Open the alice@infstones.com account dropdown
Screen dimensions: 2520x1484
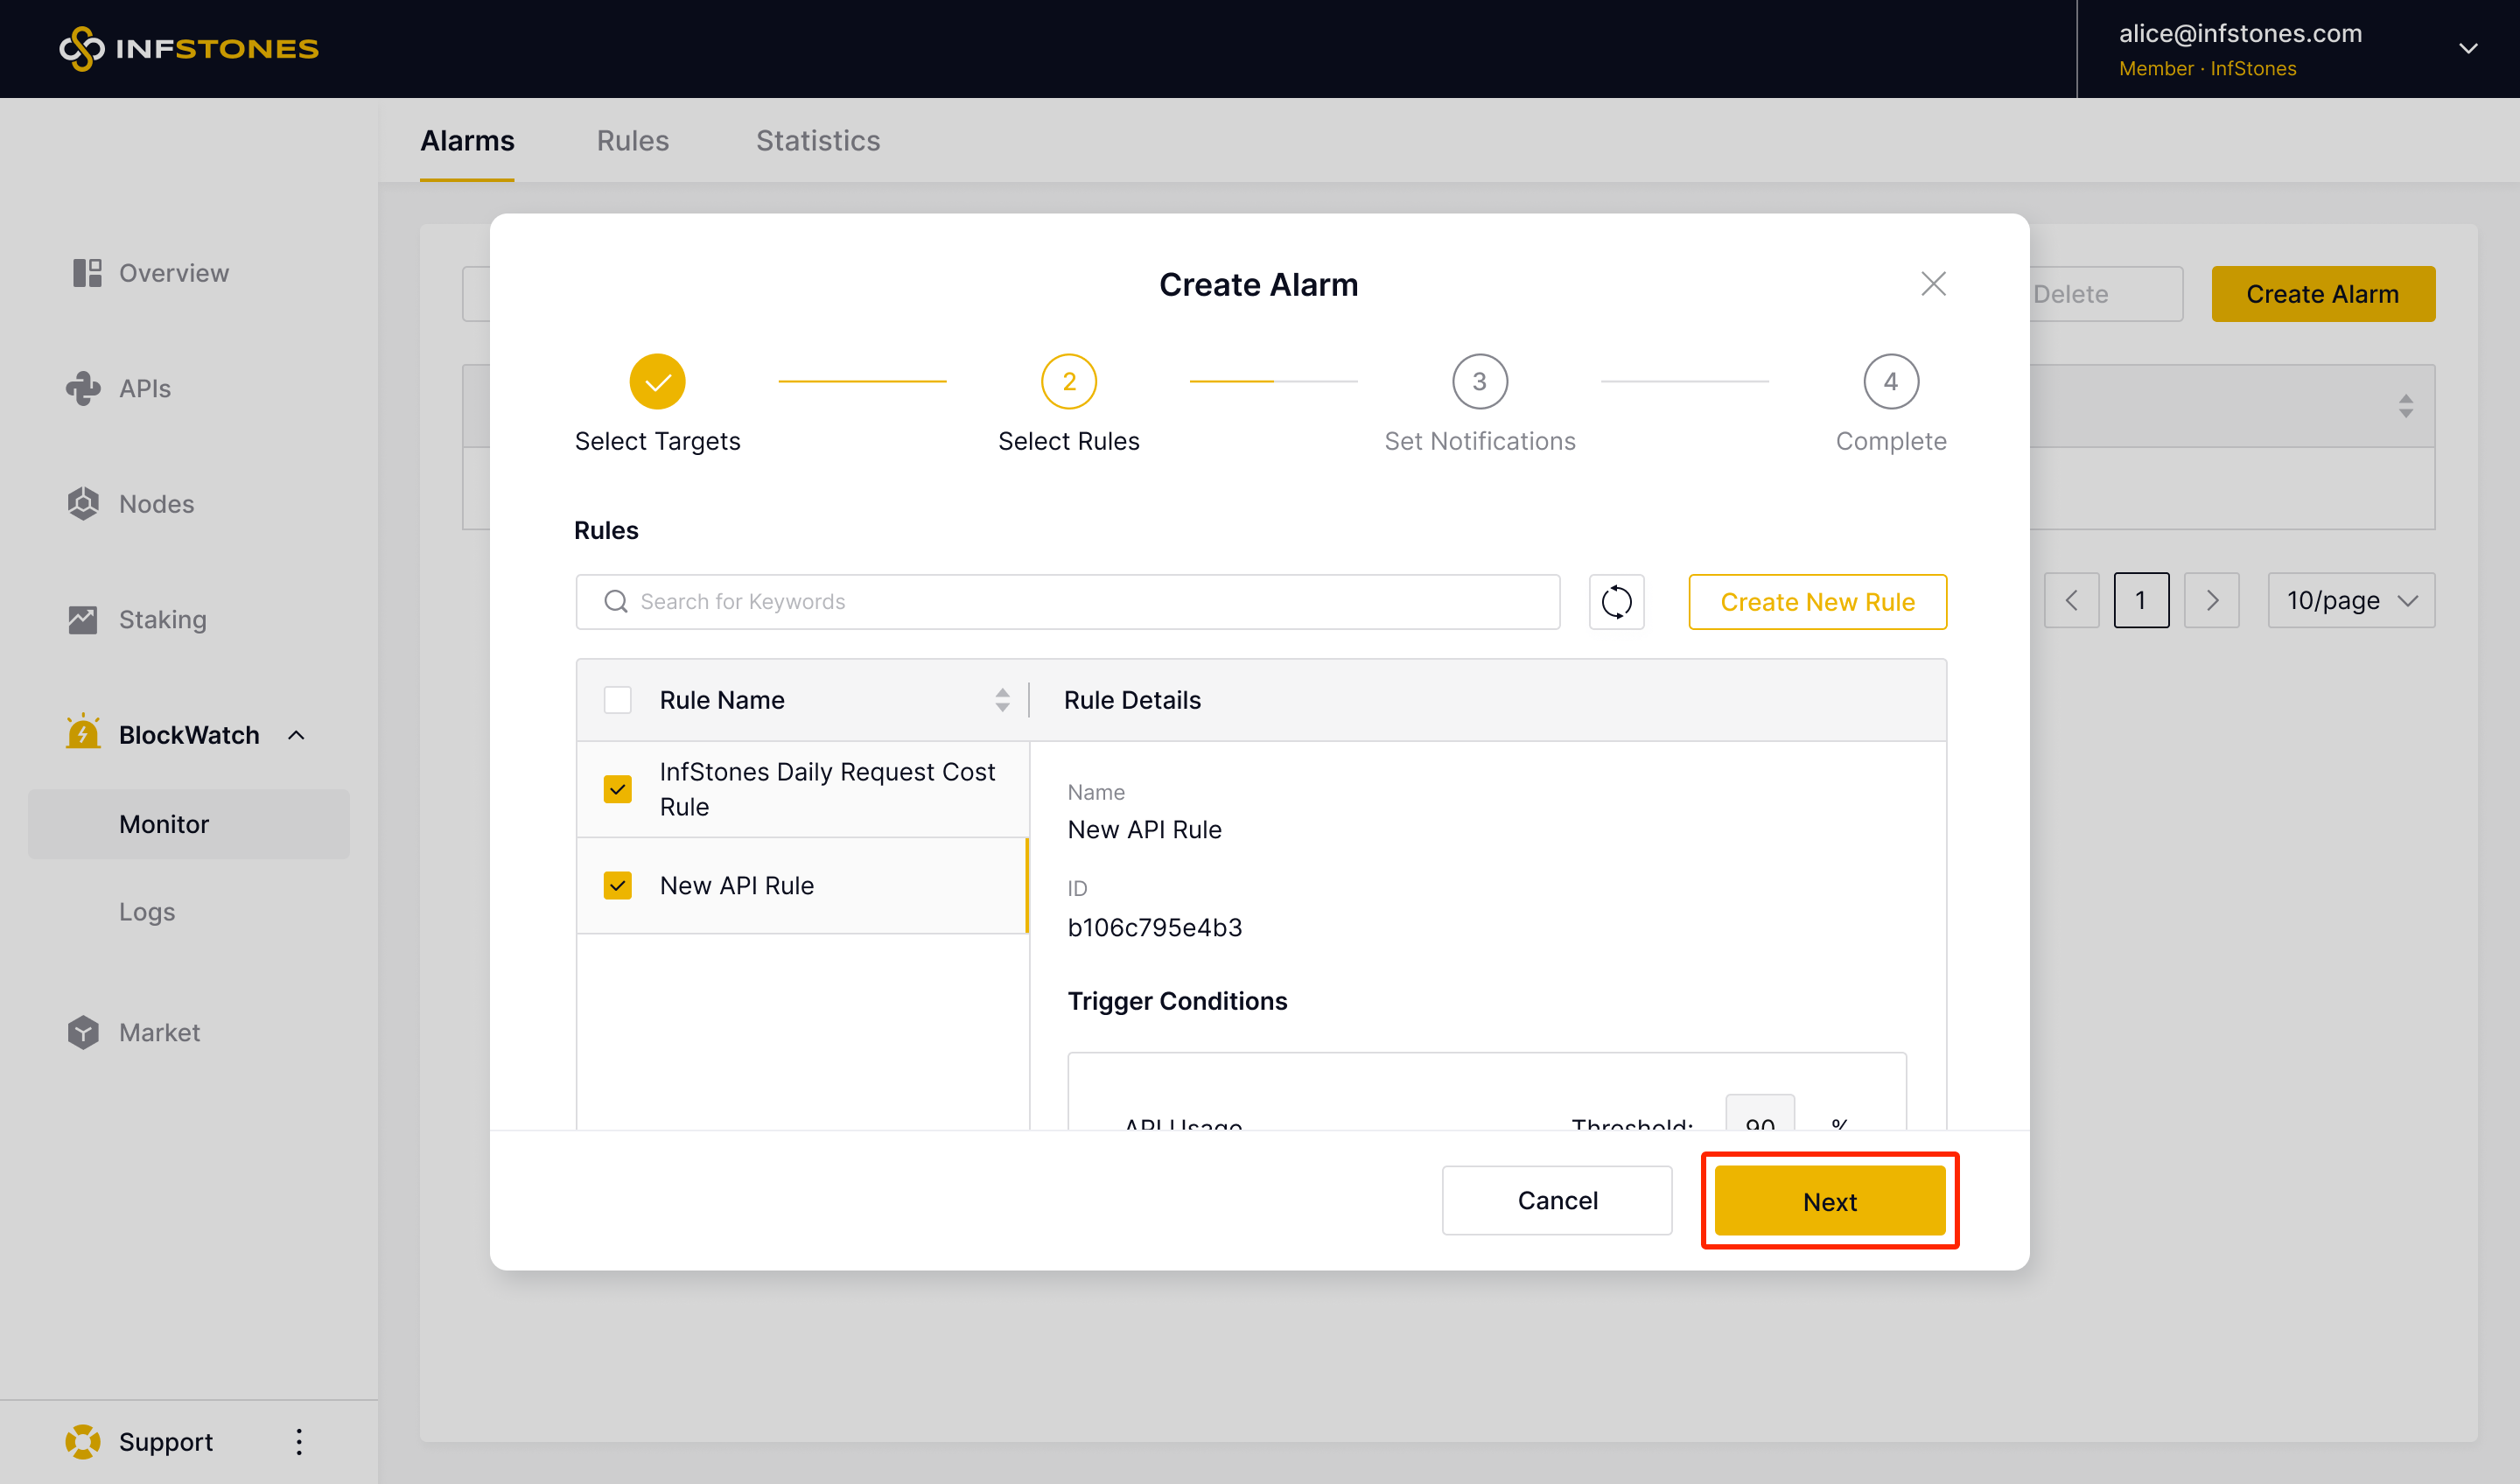click(x=2467, y=48)
